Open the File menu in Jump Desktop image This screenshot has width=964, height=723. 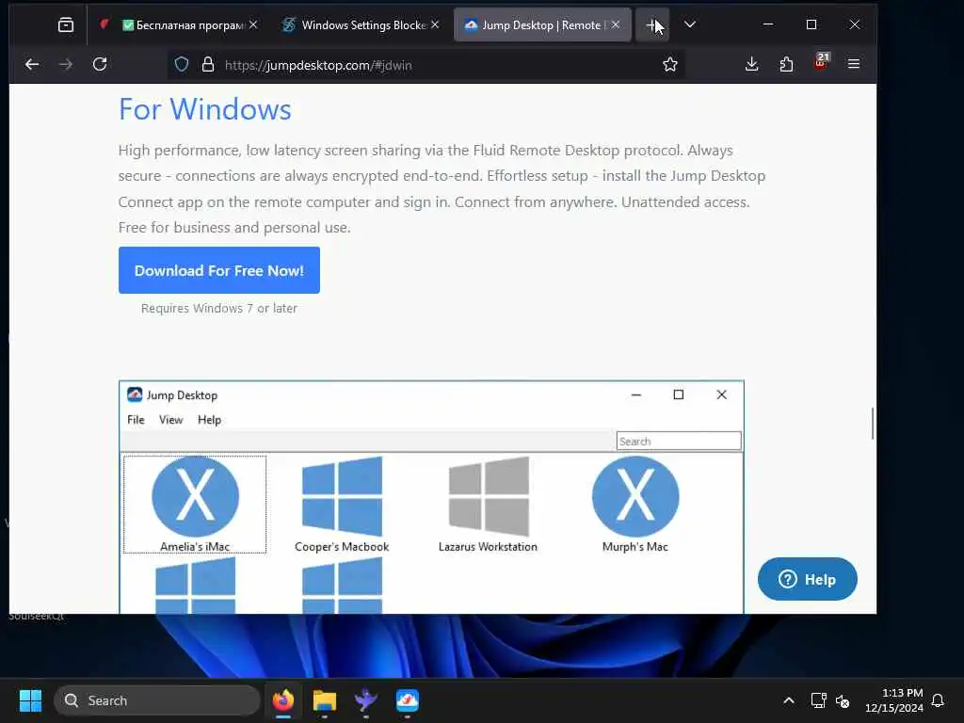(x=136, y=420)
